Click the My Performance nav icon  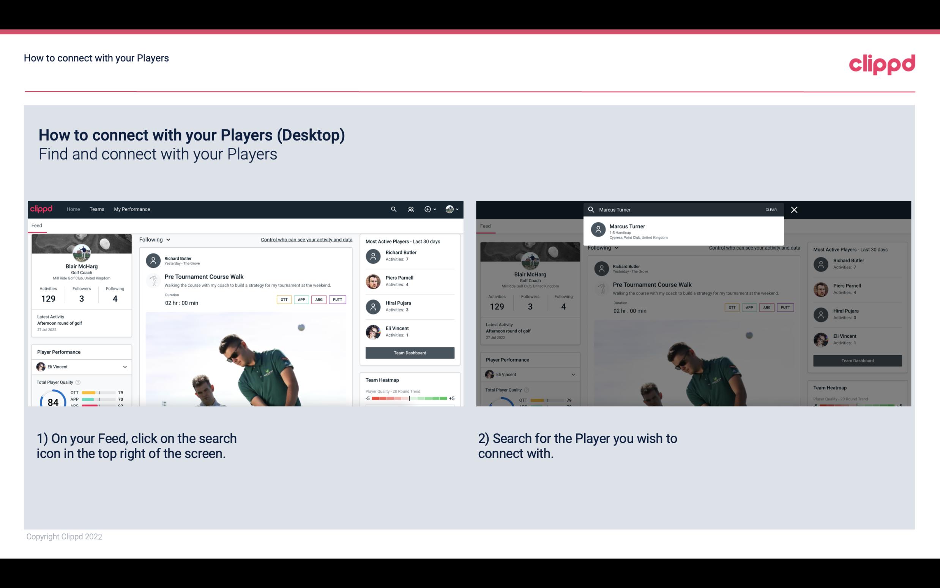point(132,209)
